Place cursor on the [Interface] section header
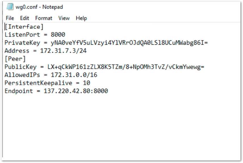The height and width of the screenshot is (163, 243). click(x=24, y=27)
